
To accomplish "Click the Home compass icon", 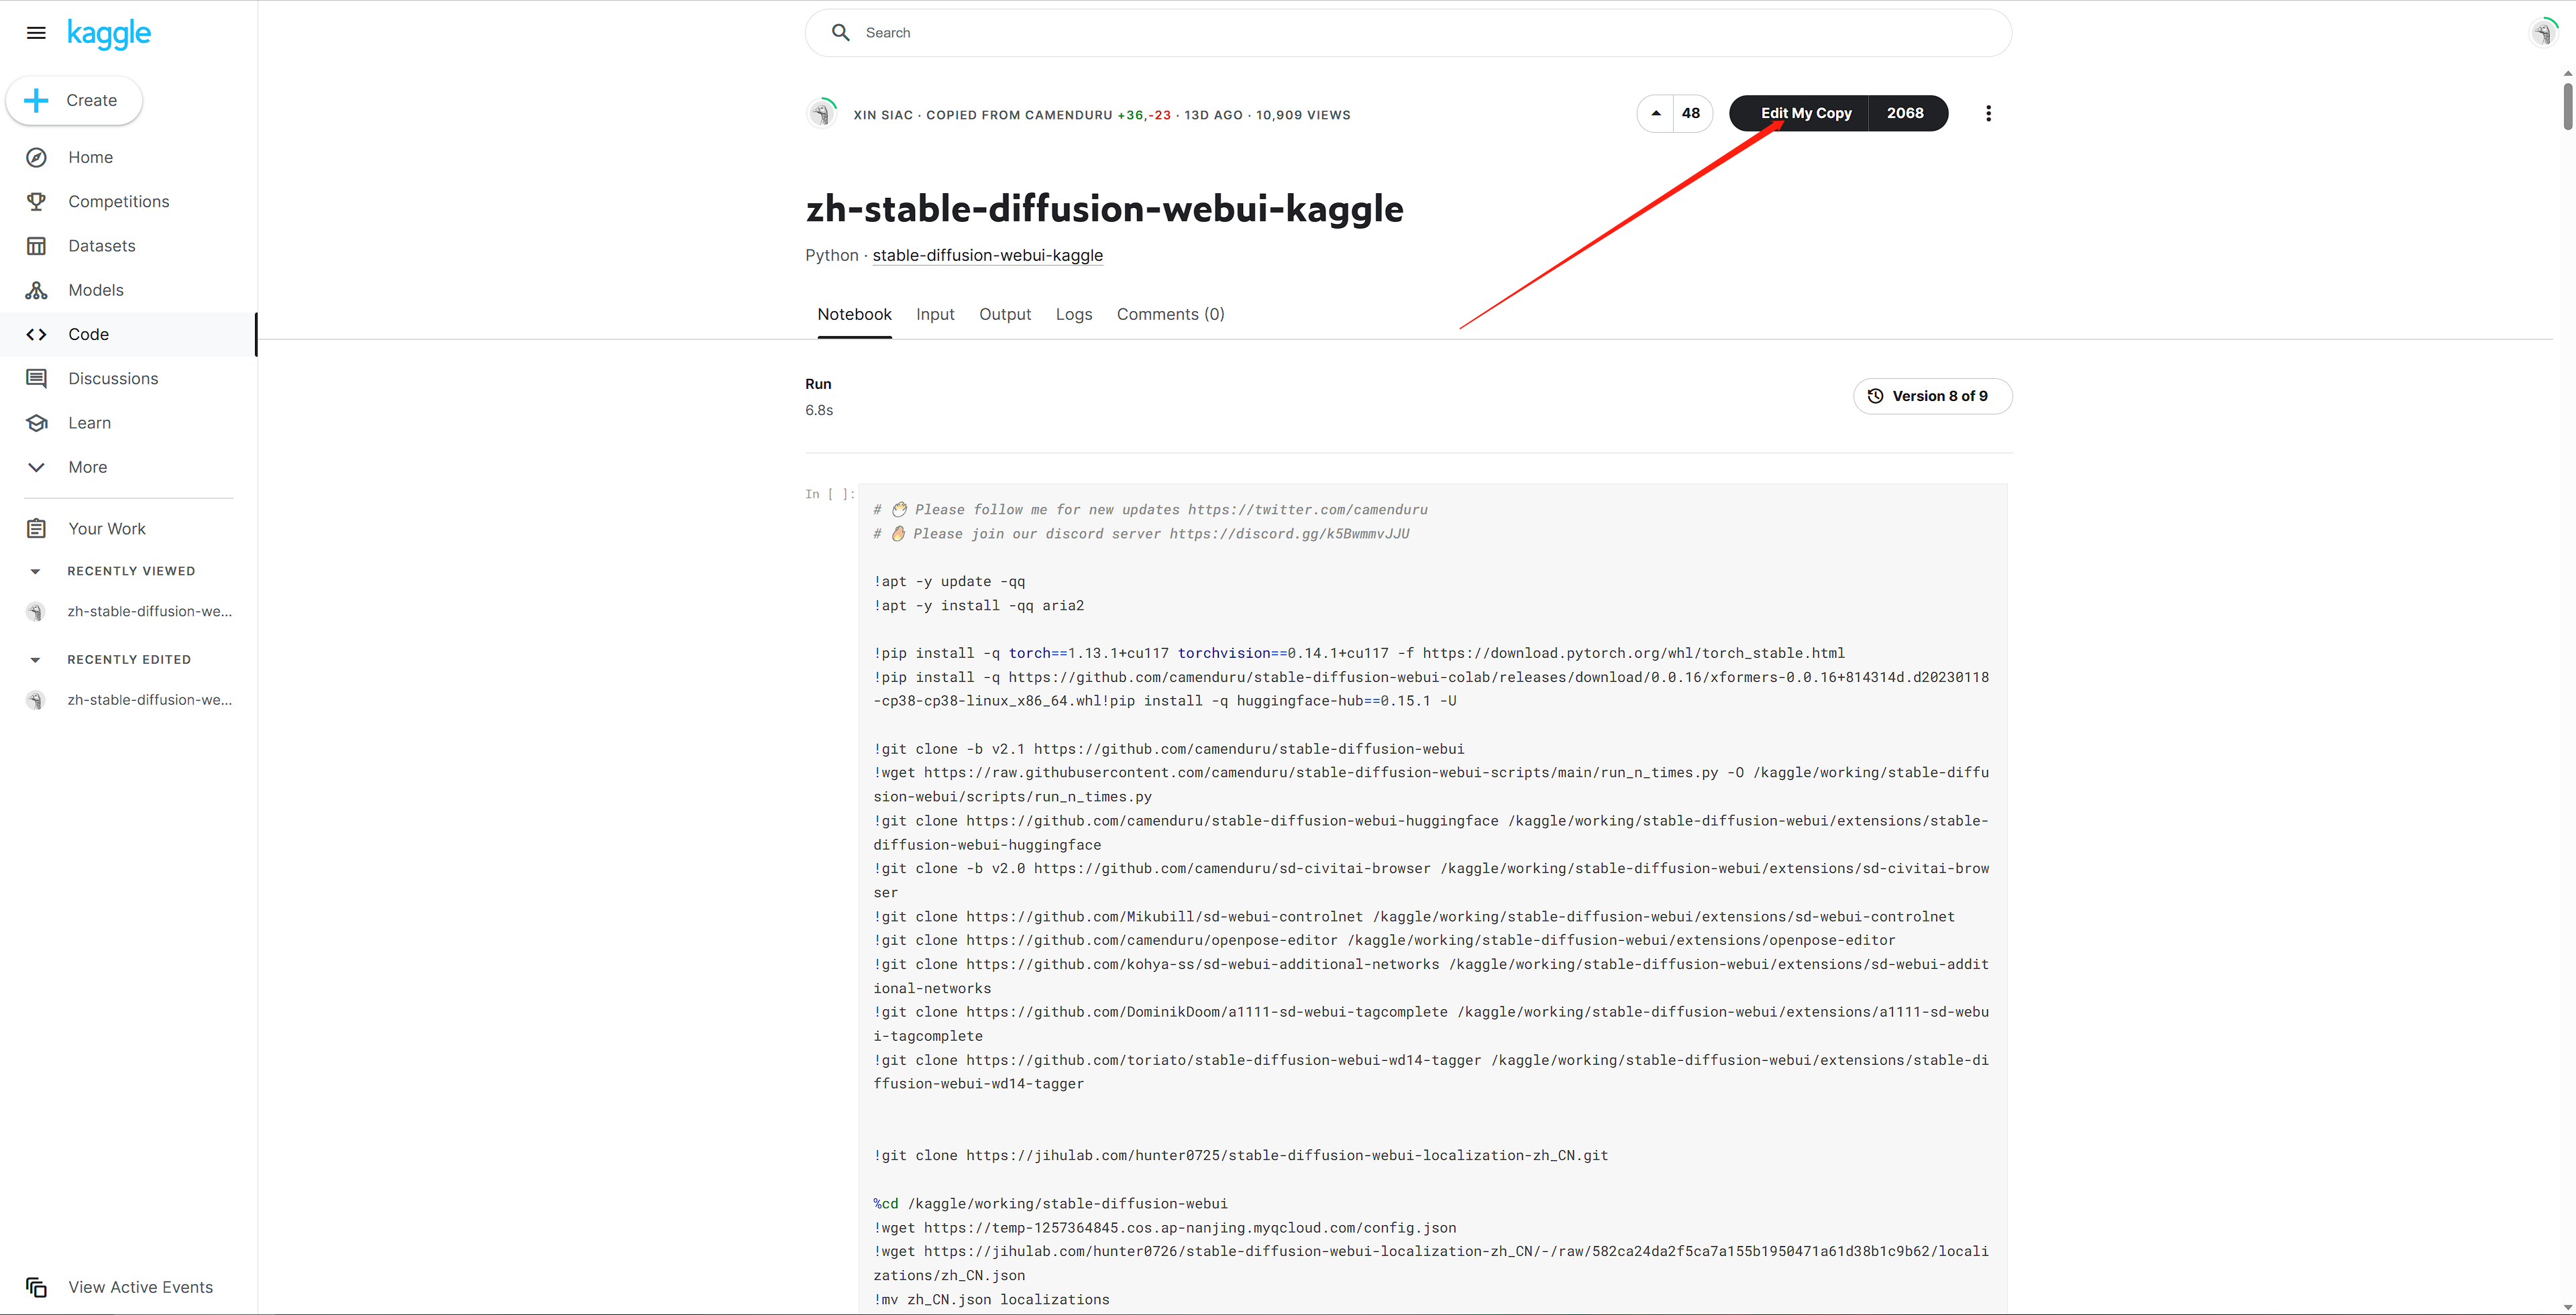I will click(x=36, y=157).
